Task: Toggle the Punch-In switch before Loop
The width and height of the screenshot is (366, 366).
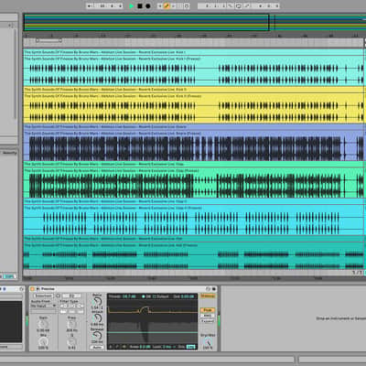Action: (231, 5)
